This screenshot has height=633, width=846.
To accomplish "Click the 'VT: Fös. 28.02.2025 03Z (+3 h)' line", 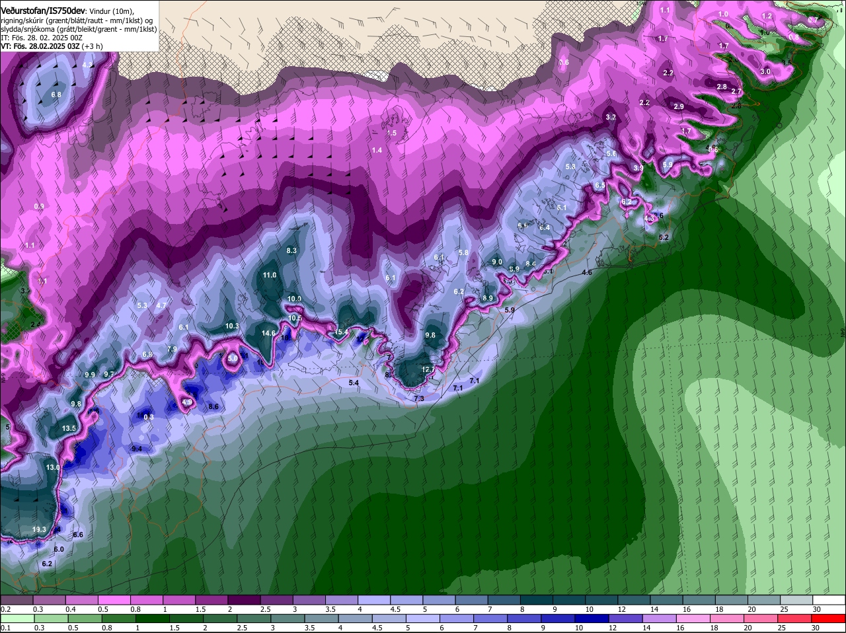I will [52, 46].
